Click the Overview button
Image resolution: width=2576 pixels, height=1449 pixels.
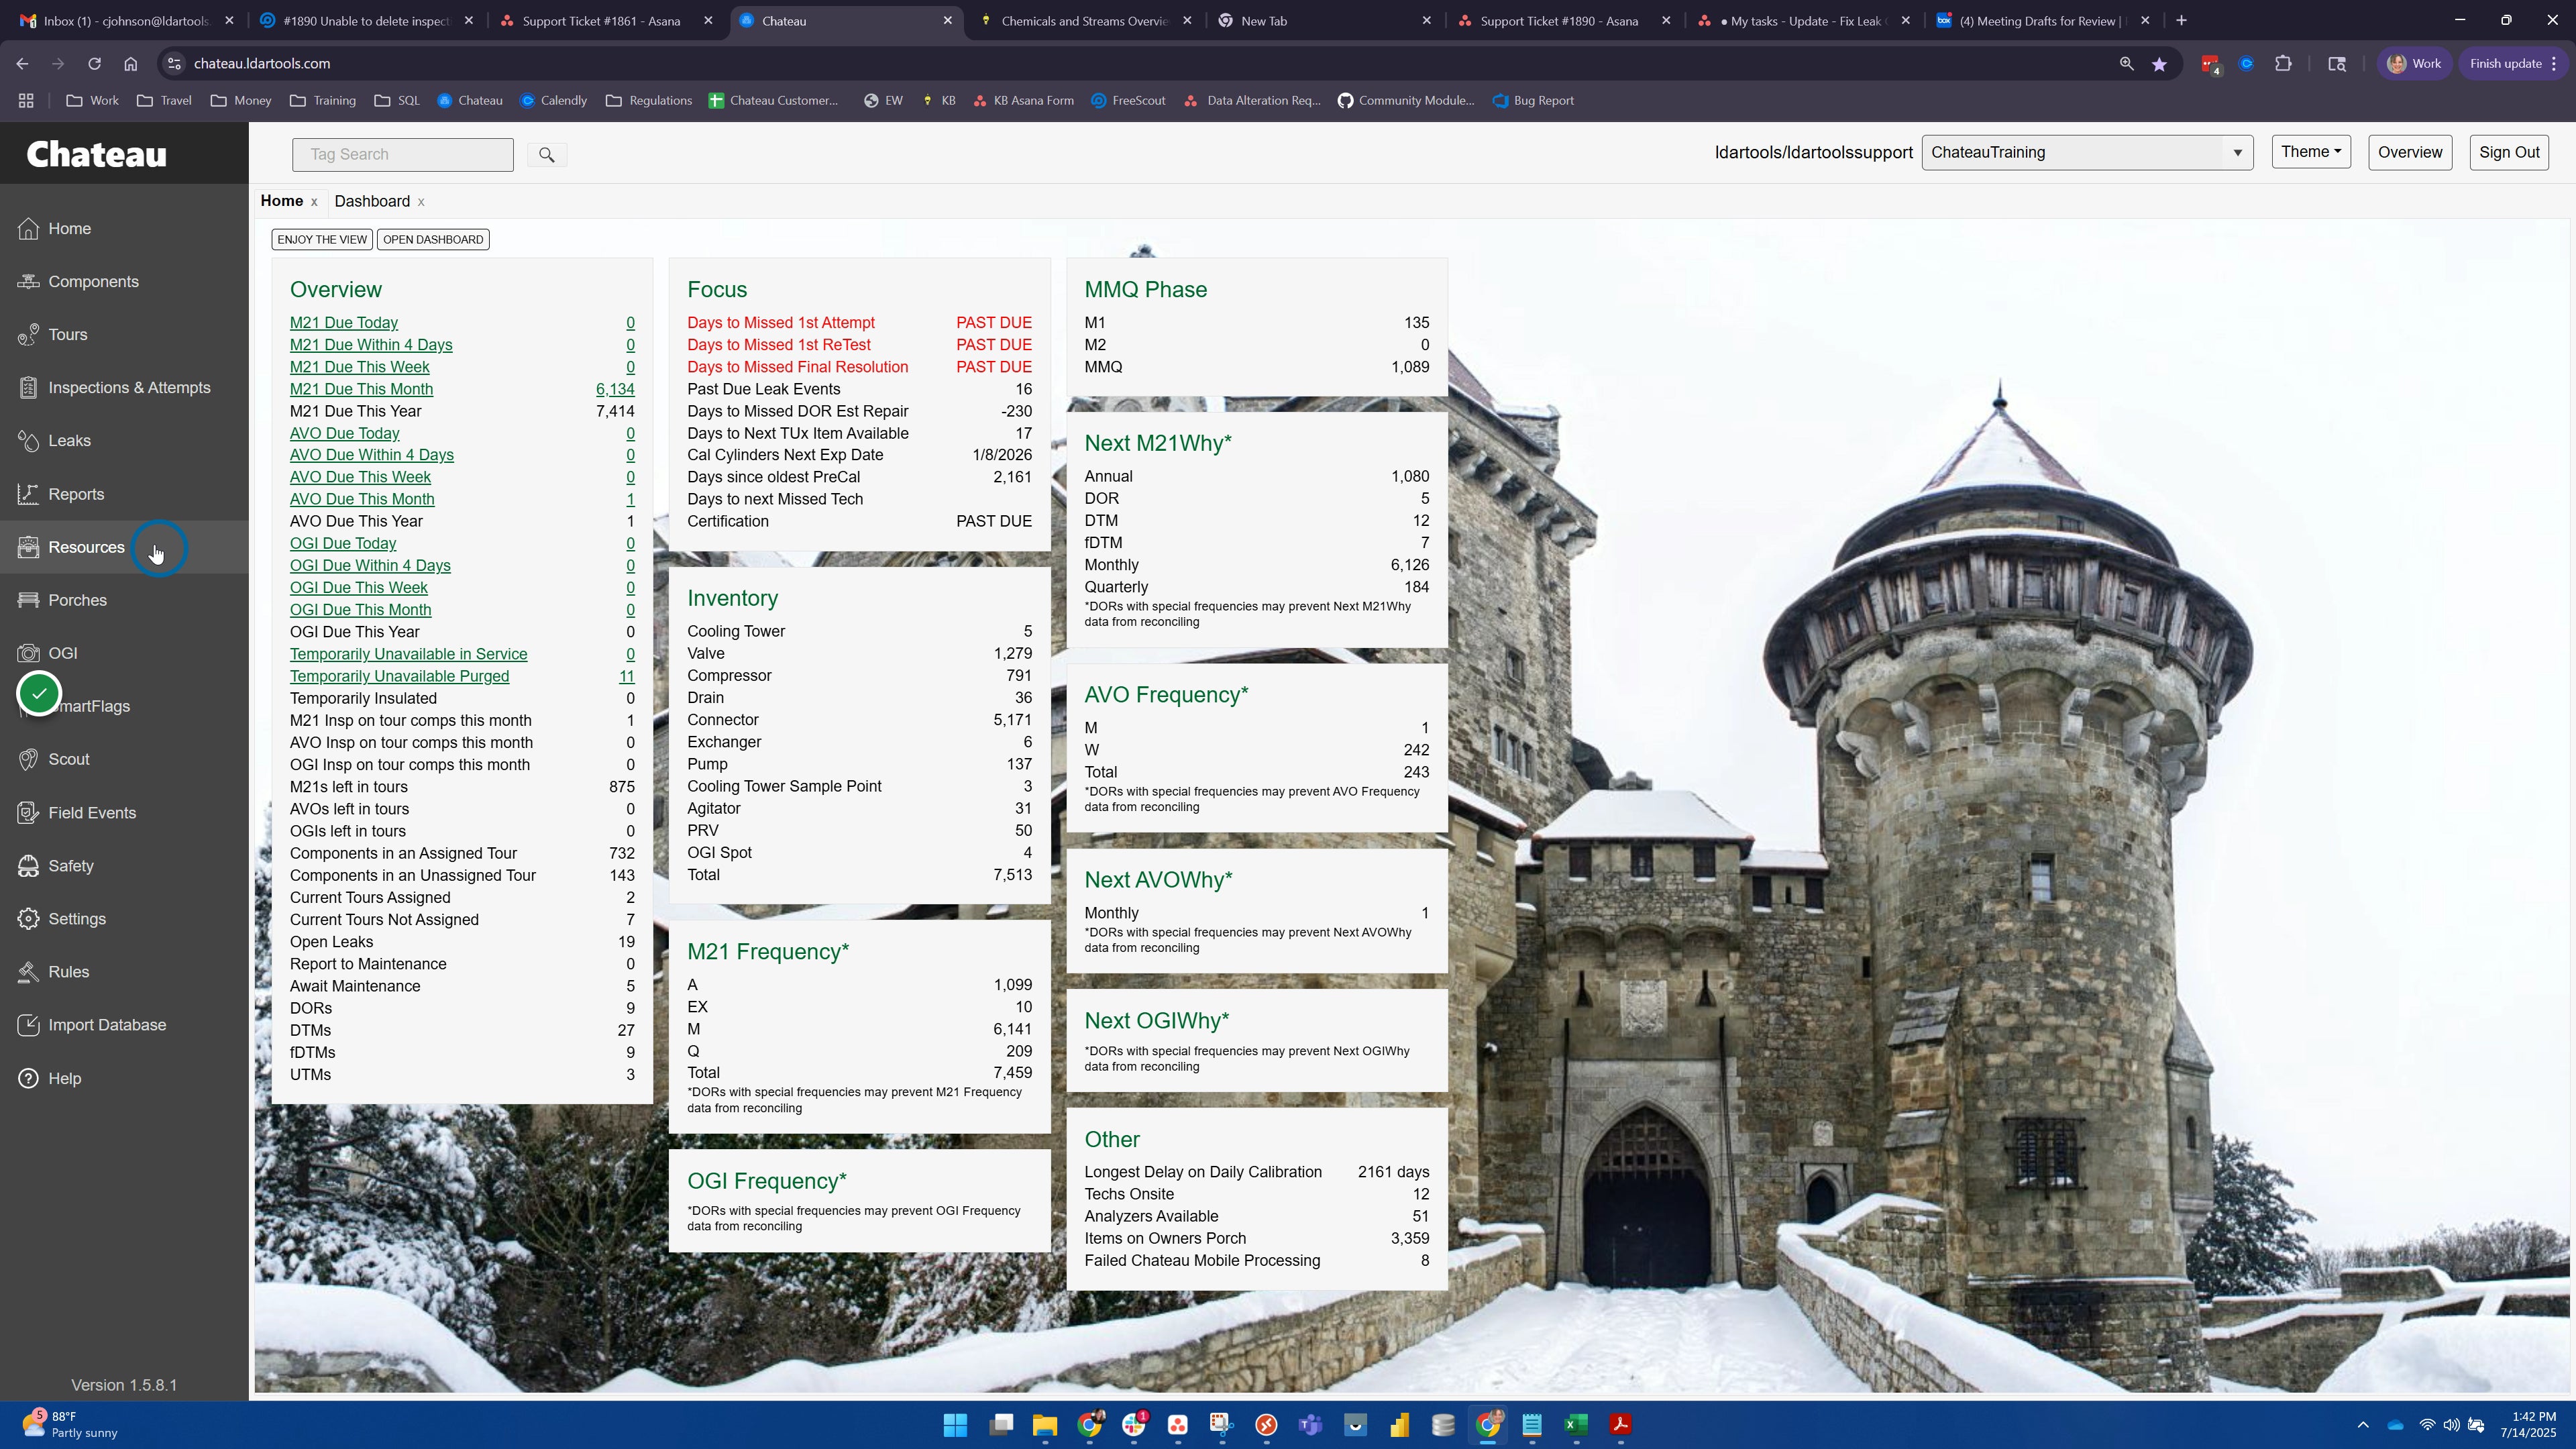(x=2410, y=152)
